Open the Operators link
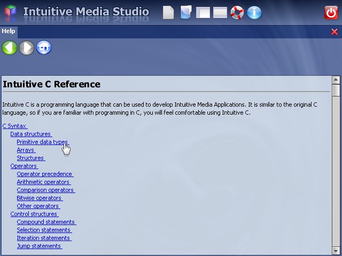The image size is (342, 256). pyautogui.click(x=24, y=166)
